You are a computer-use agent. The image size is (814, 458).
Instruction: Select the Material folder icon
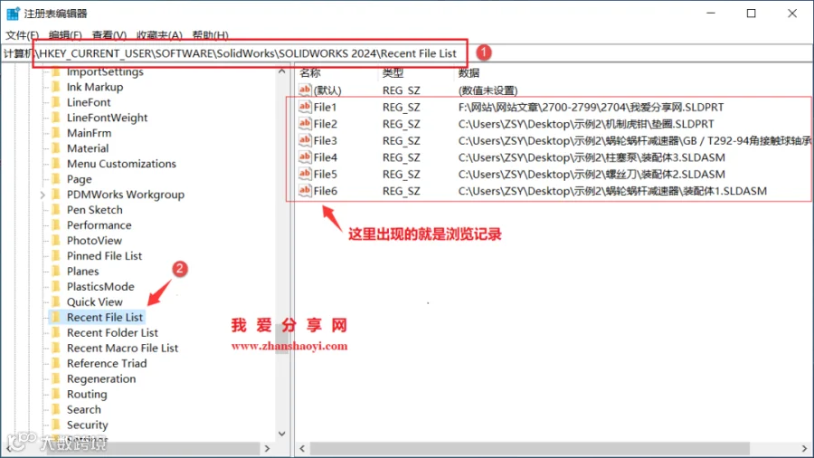point(55,148)
